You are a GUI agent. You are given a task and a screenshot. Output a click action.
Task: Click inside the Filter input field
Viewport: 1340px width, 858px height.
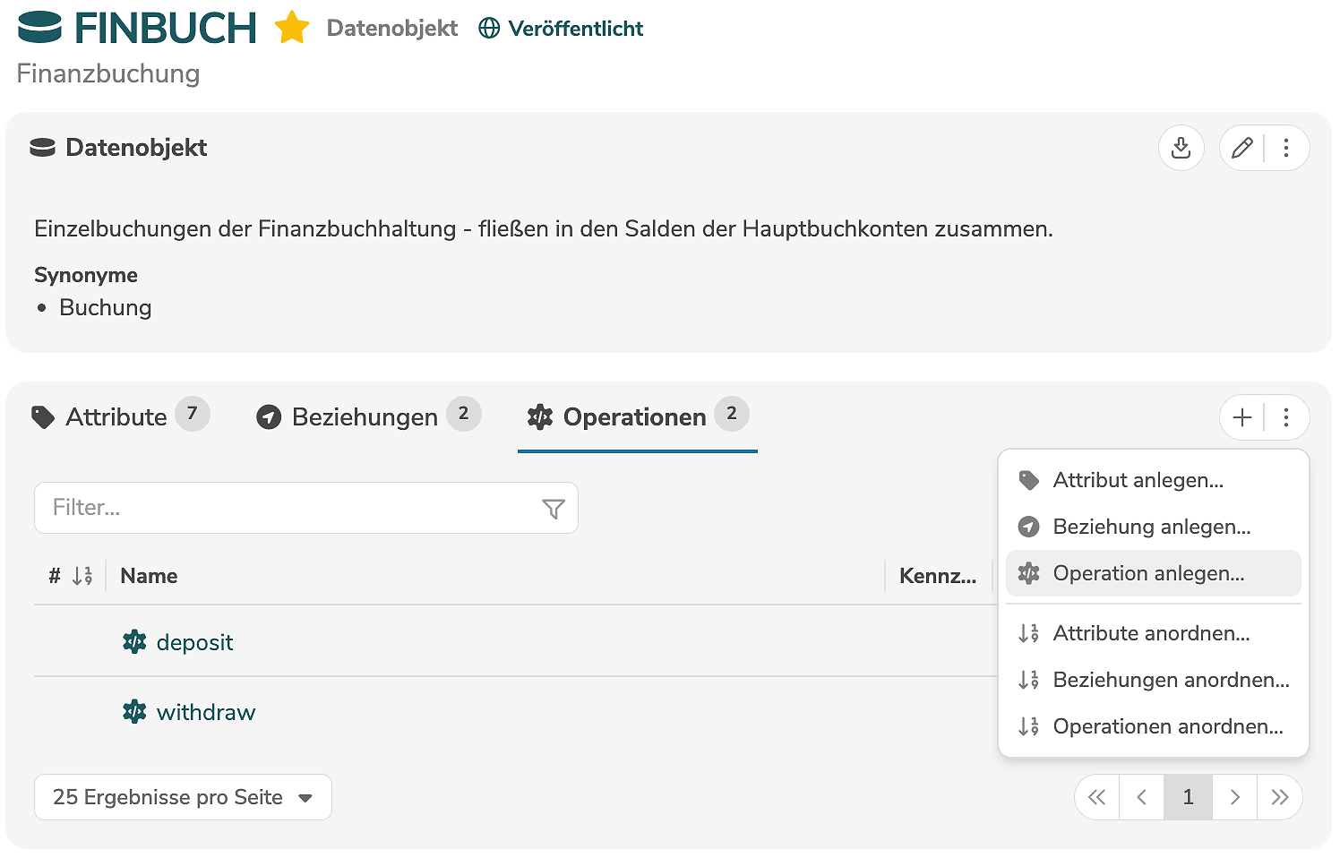pos(269,508)
